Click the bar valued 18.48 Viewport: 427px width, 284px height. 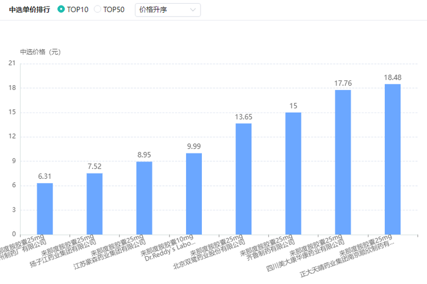tap(393, 159)
